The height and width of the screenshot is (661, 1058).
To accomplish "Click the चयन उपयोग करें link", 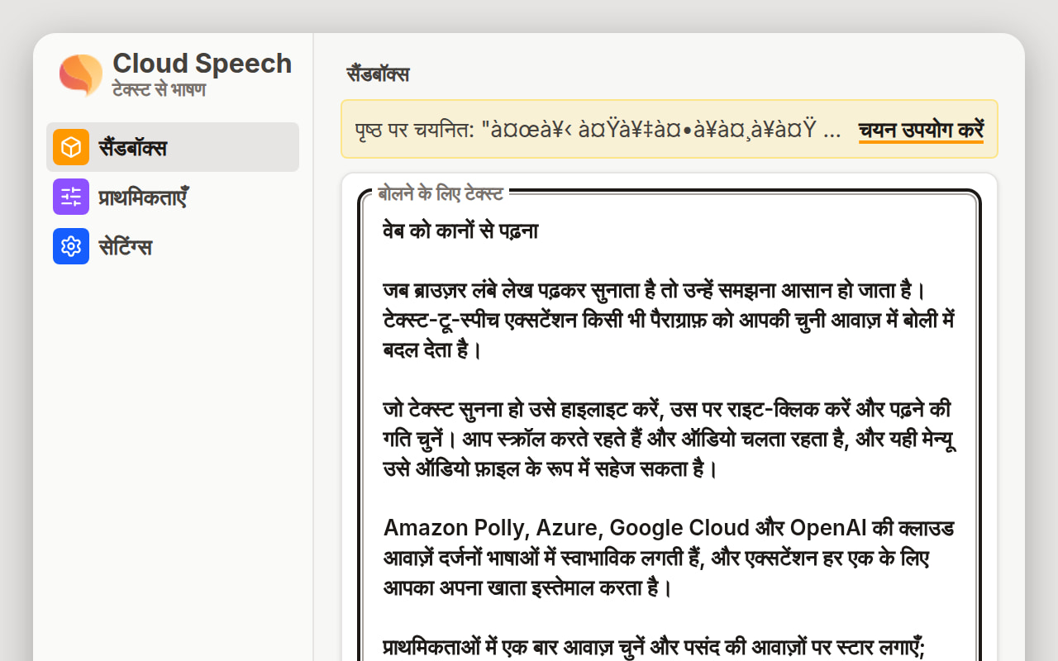I will 921,130.
